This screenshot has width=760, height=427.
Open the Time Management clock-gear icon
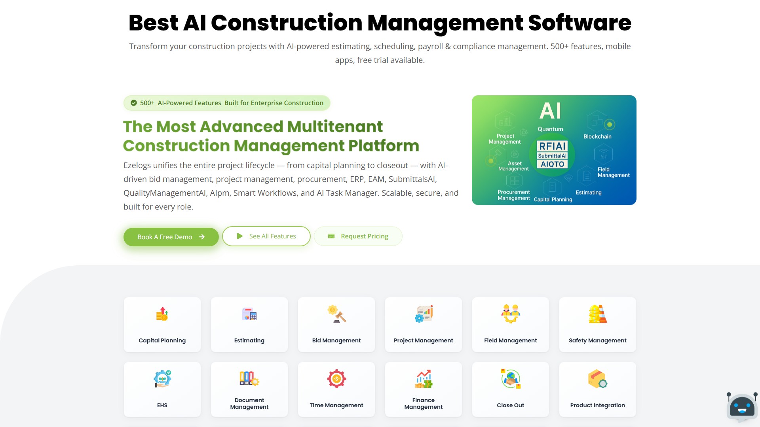click(336, 379)
